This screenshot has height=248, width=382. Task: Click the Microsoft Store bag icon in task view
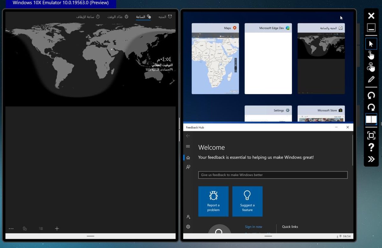tap(340, 110)
